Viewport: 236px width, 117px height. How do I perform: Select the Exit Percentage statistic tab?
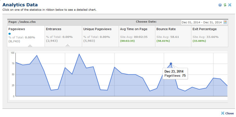[x=210, y=36]
